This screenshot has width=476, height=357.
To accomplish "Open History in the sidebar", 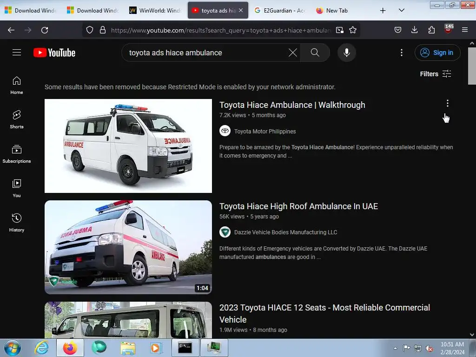I will [17, 223].
